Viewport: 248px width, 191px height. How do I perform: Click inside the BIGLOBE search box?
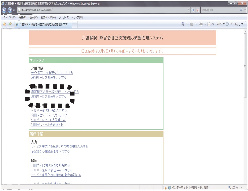pyautogui.click(x=219, y=10)
